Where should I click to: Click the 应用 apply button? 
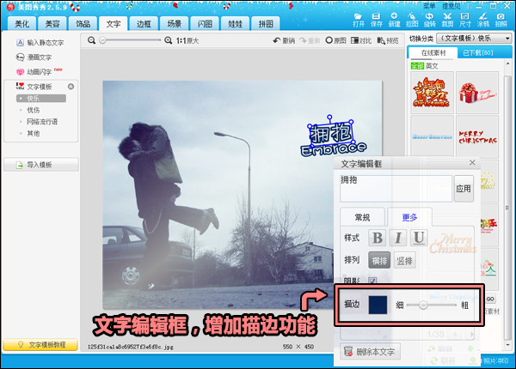tap(463, 188)
